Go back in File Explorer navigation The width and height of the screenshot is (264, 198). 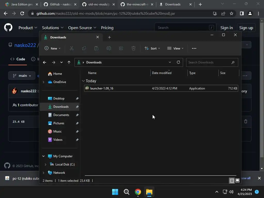[45, 62]
